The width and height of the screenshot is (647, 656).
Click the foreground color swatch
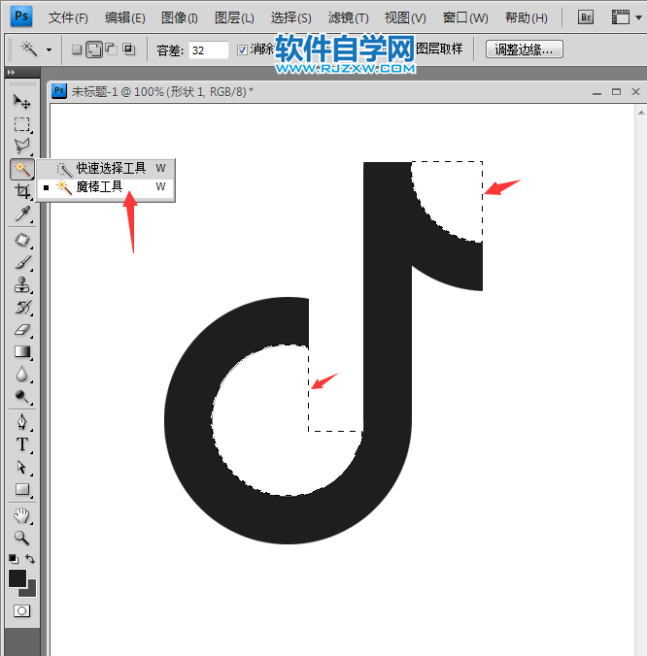click(17, 578)
